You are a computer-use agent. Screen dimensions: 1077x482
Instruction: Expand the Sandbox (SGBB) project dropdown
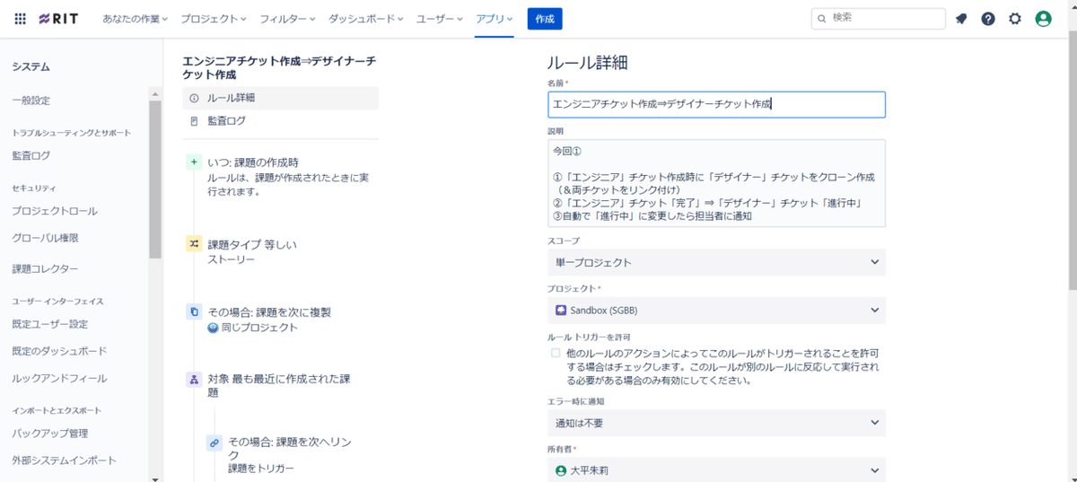(716, 310)
